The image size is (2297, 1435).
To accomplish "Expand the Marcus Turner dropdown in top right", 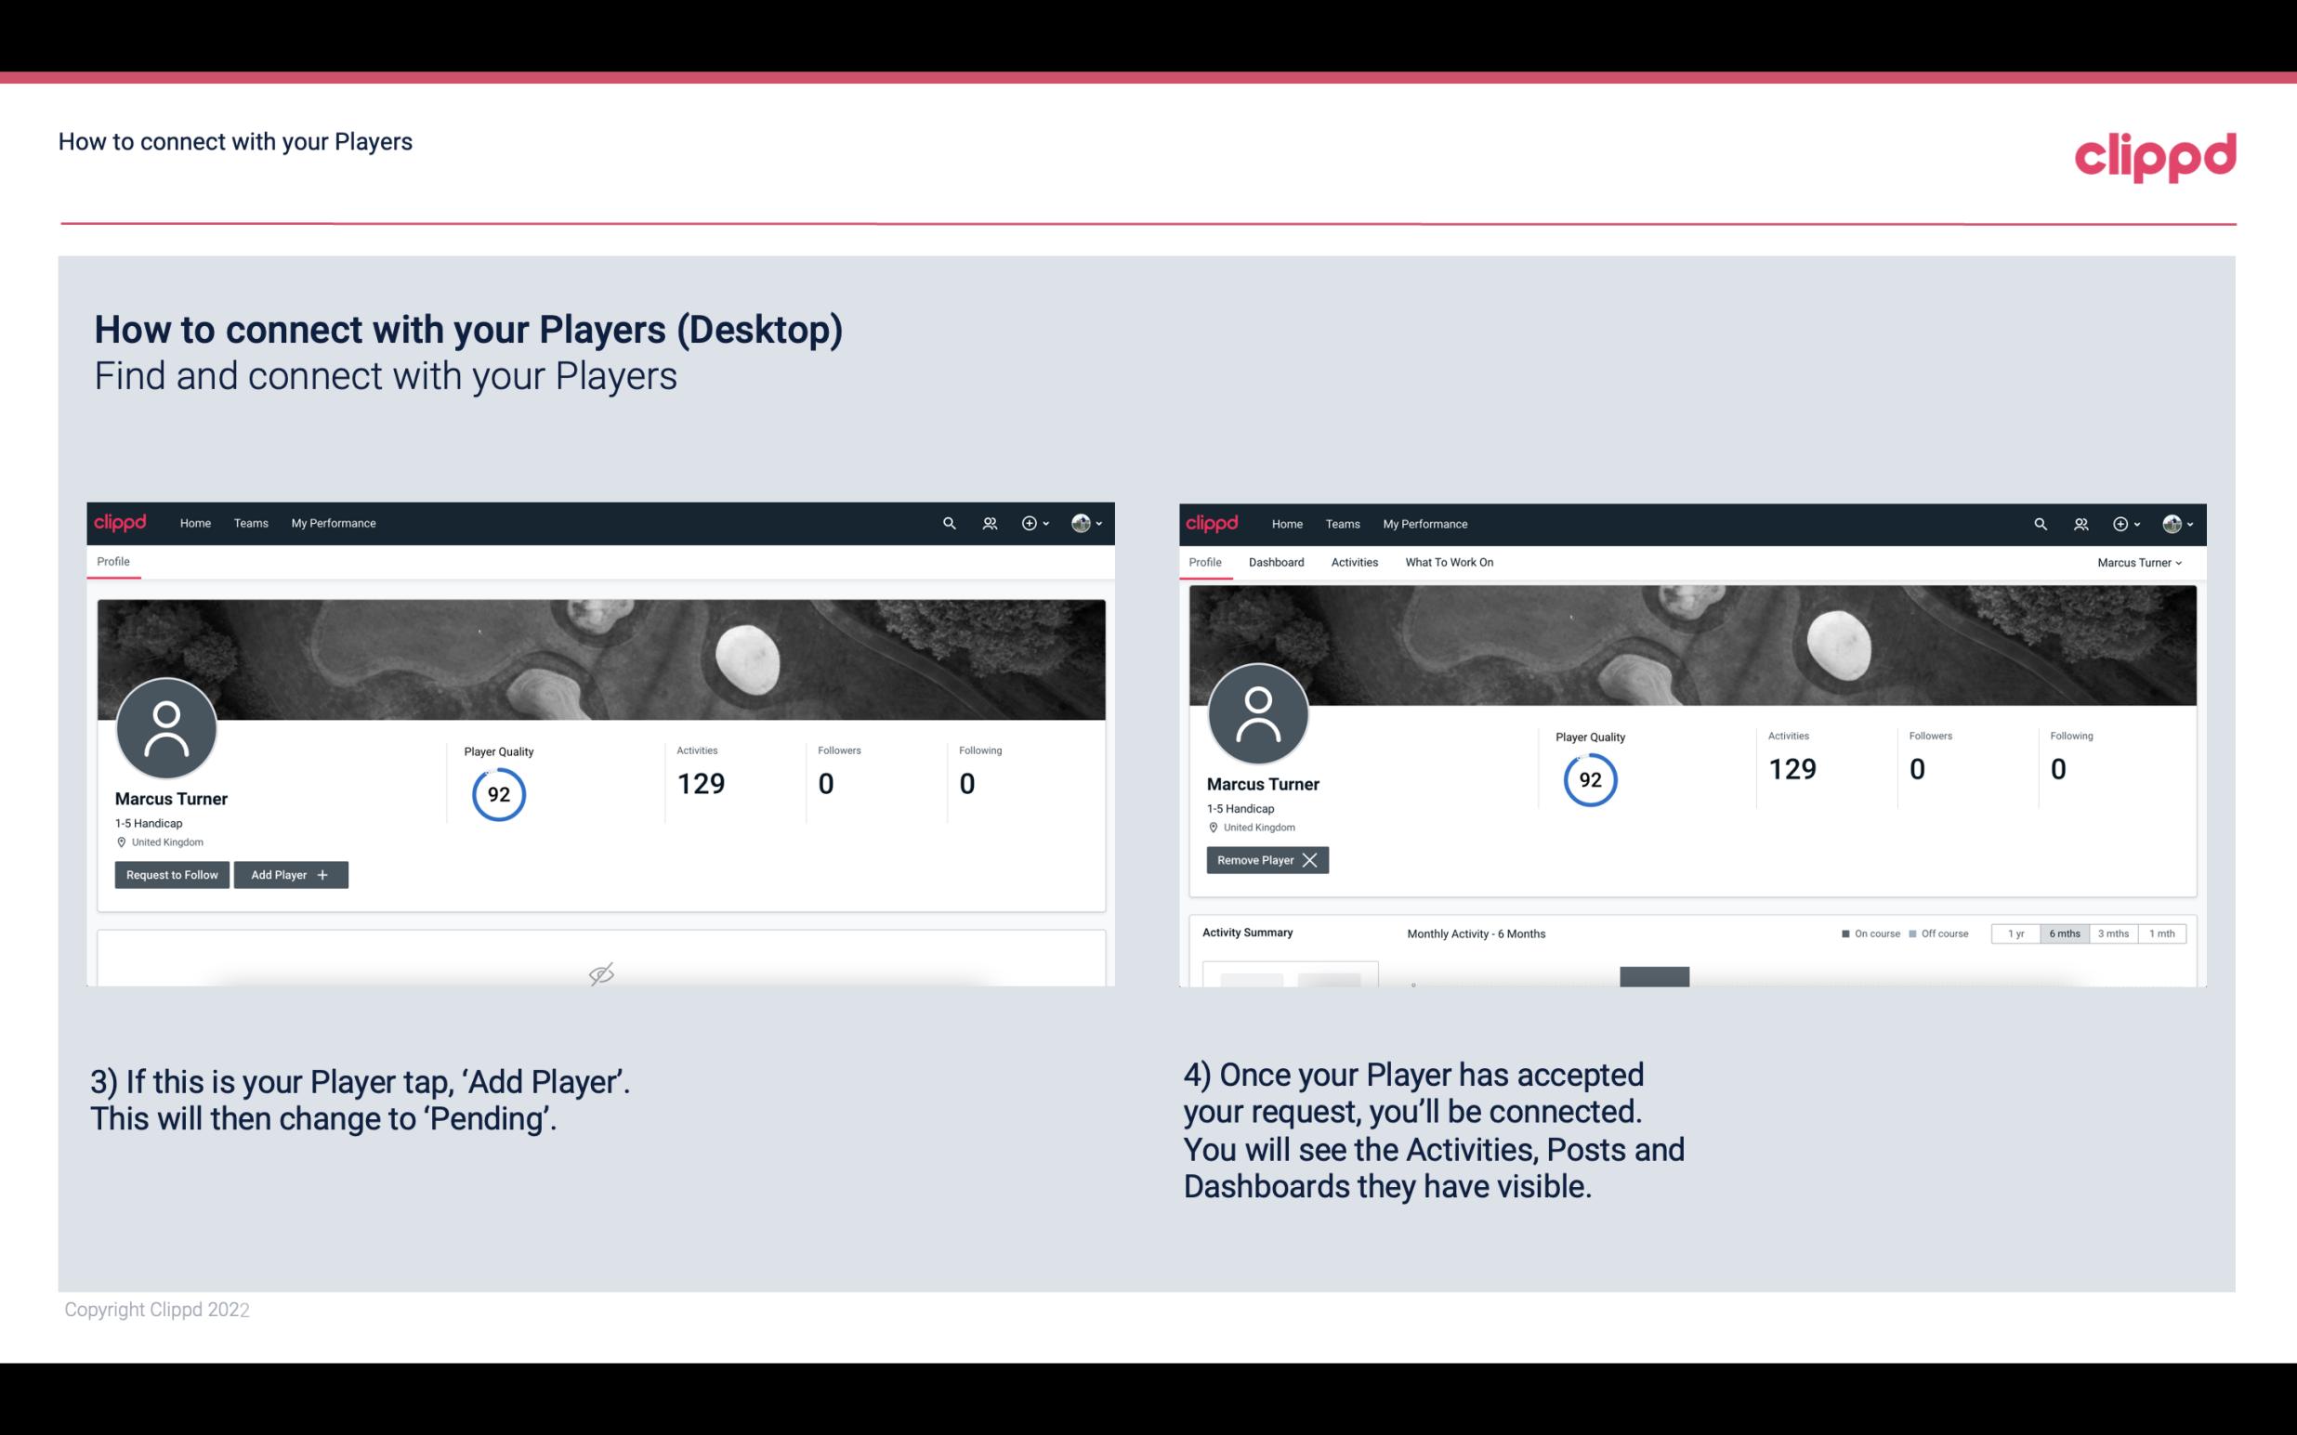I will [x=2142, y=562].
